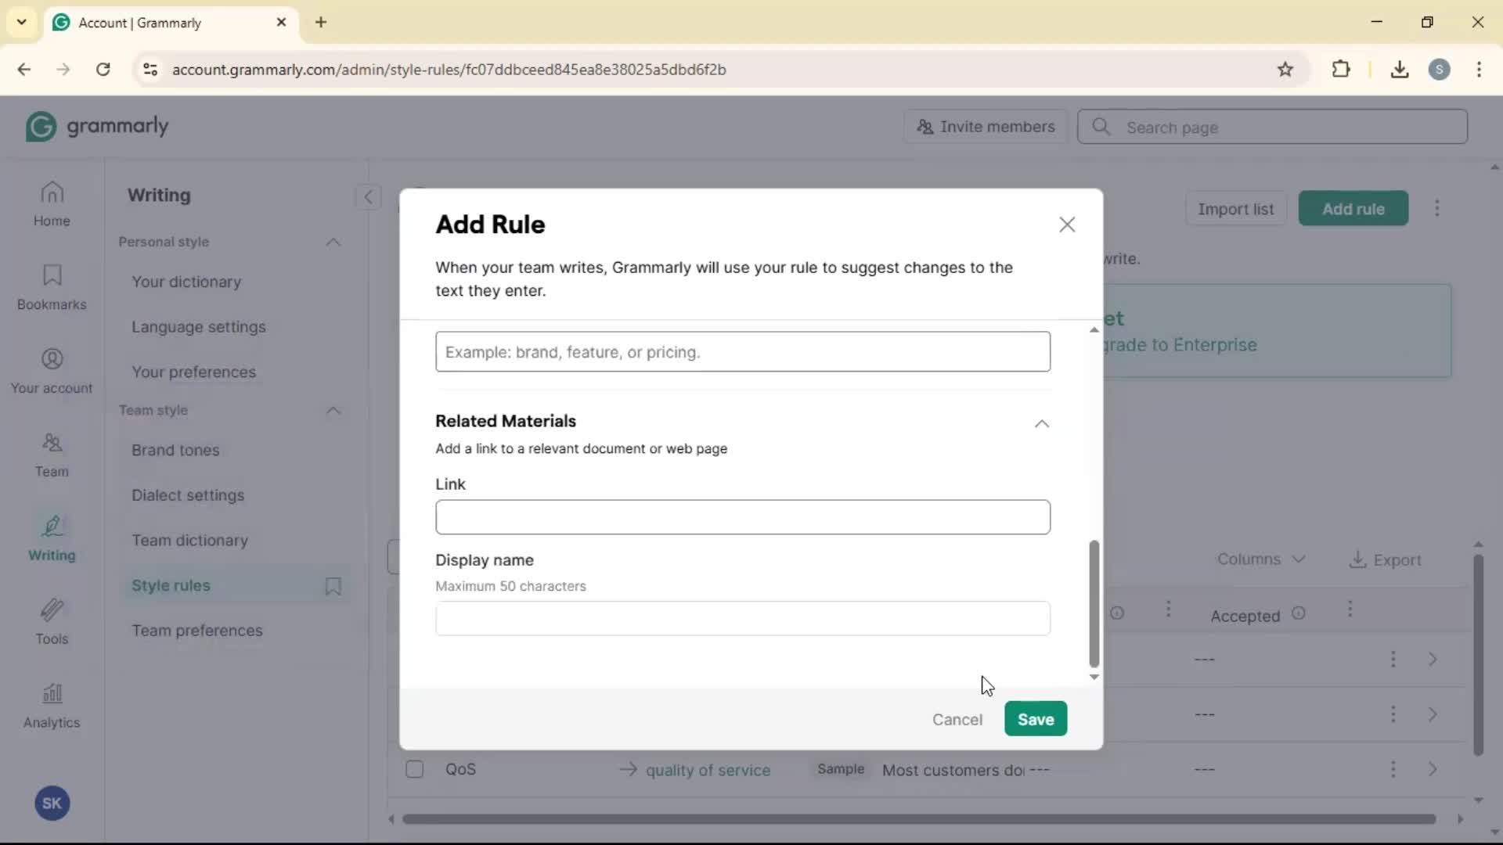Viewport: 1503px width, 845px height.
Task: Select Brand tones in Writing menu
Action: click(175, 450)
